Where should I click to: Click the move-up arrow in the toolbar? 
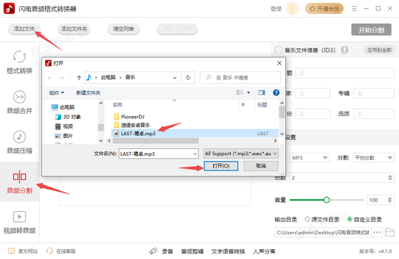pos(167,29)
